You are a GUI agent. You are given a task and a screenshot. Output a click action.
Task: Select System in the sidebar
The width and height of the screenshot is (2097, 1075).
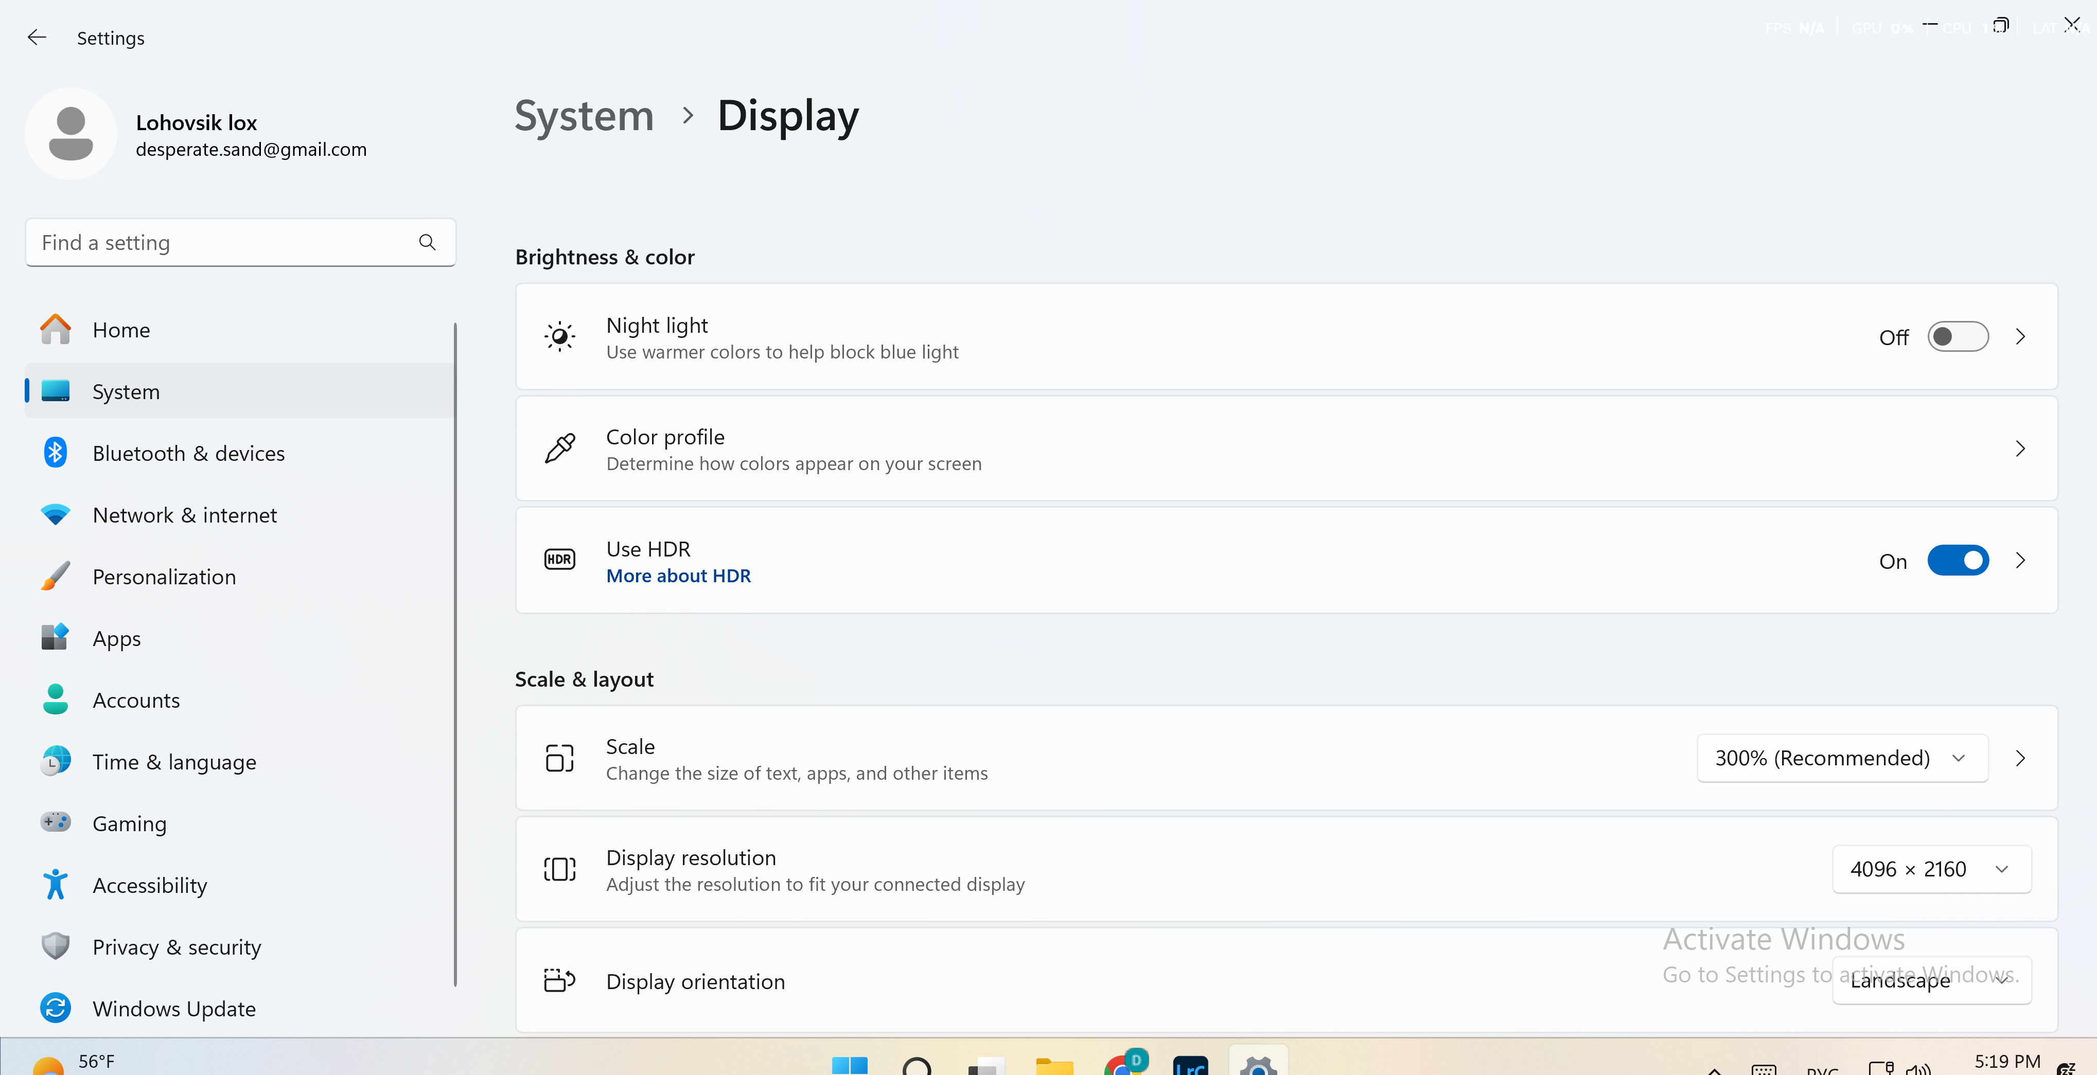(239, 391)
